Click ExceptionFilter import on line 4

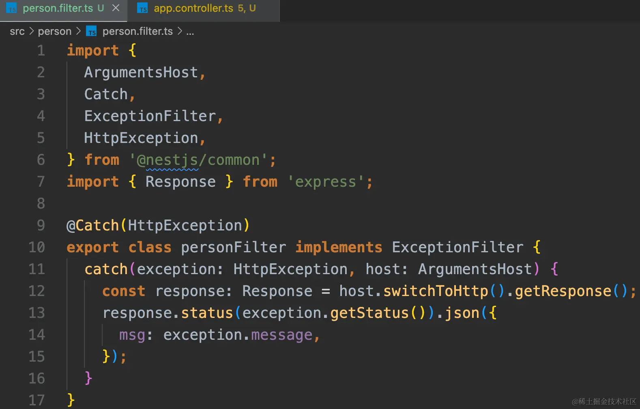point(150,116)
